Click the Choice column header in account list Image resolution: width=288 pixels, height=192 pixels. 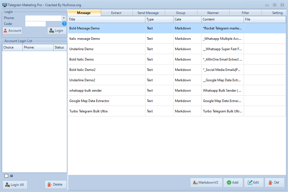pyautogui.click(x=12, y=47)
